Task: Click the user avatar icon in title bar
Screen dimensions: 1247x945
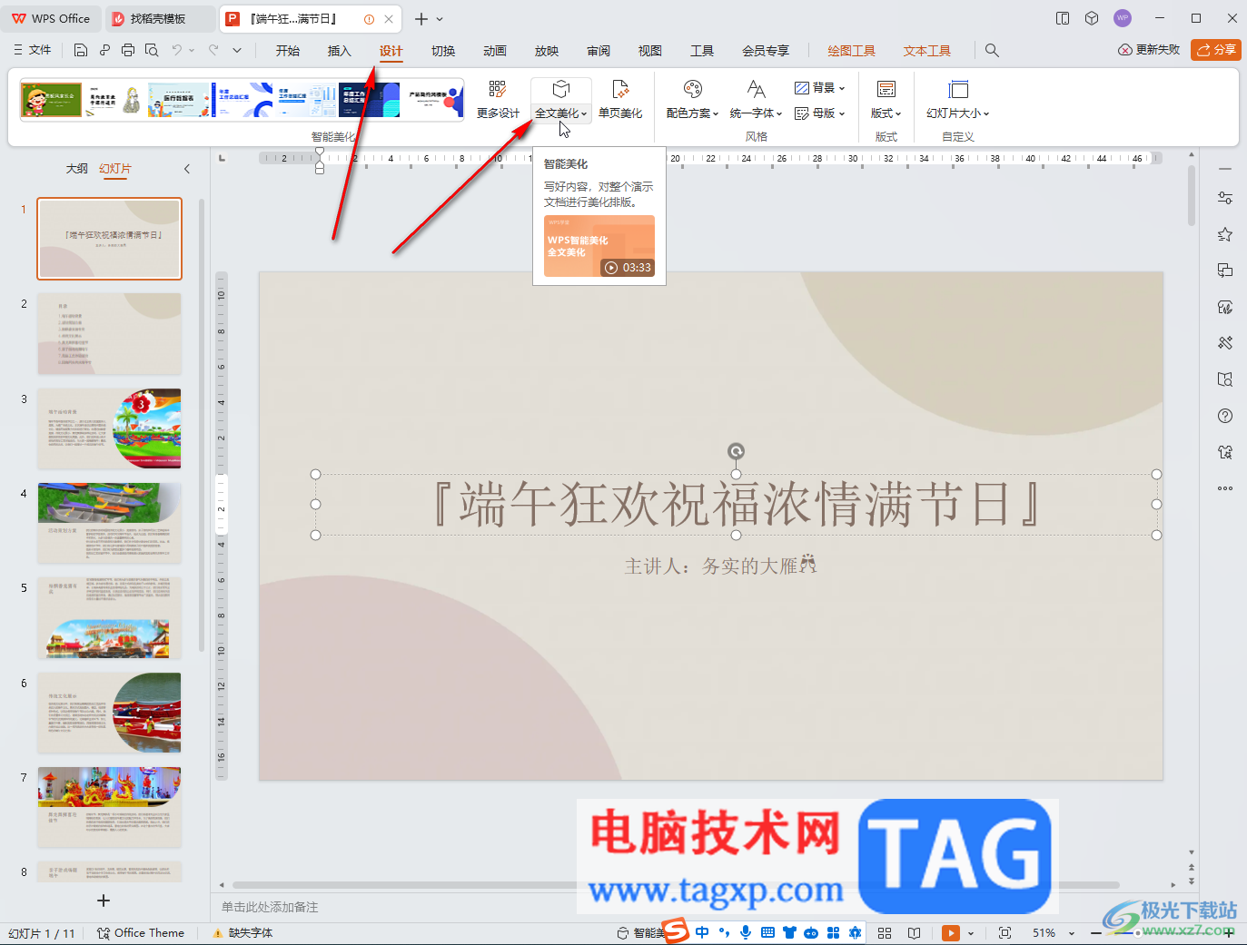Action: pos(1123,18)
